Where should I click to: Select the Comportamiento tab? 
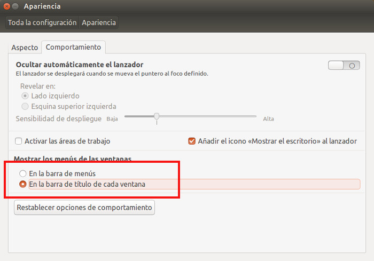[74, 47]
